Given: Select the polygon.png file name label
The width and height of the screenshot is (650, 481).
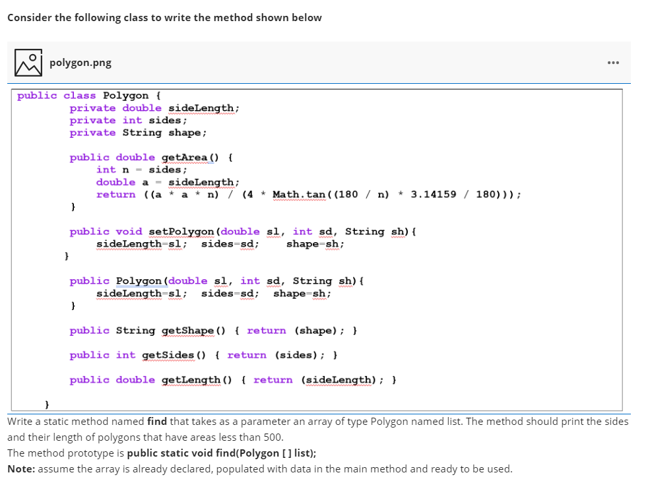Looking at the screenshot, I should pyautogui.click(x=81, y=63).
